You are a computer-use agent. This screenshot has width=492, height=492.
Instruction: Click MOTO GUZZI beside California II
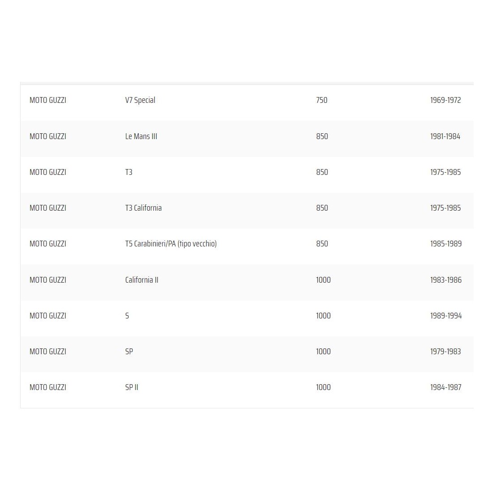(48, 280)
